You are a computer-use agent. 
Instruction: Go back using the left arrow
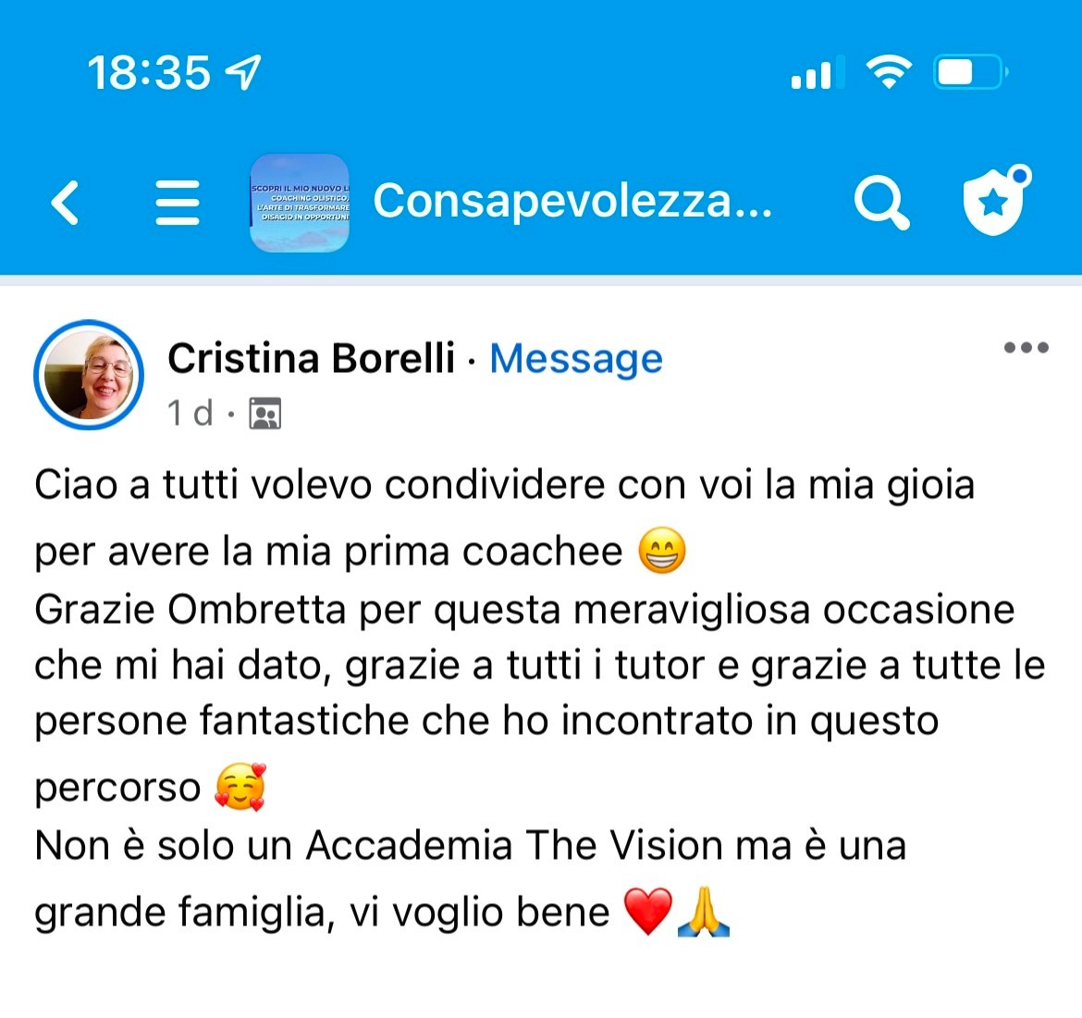click(x=66, y=203)
